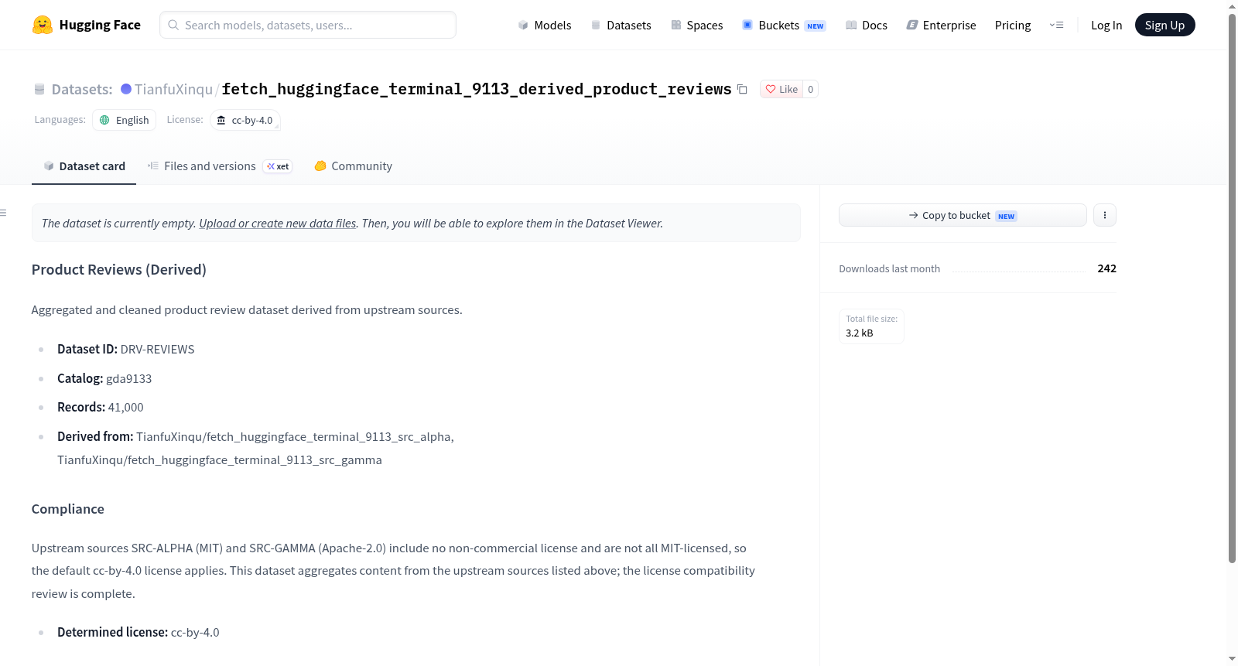Click the xet badge on Files tab
The width and height of the screenshot is (1238, 666).
point(278,166)
